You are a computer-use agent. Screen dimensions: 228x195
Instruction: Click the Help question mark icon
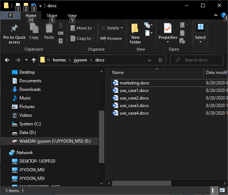point(223,15)
